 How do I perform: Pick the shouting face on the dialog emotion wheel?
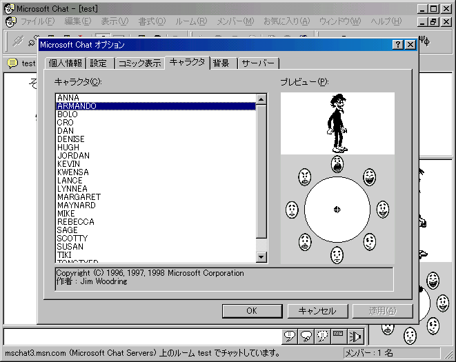point(337,164)
